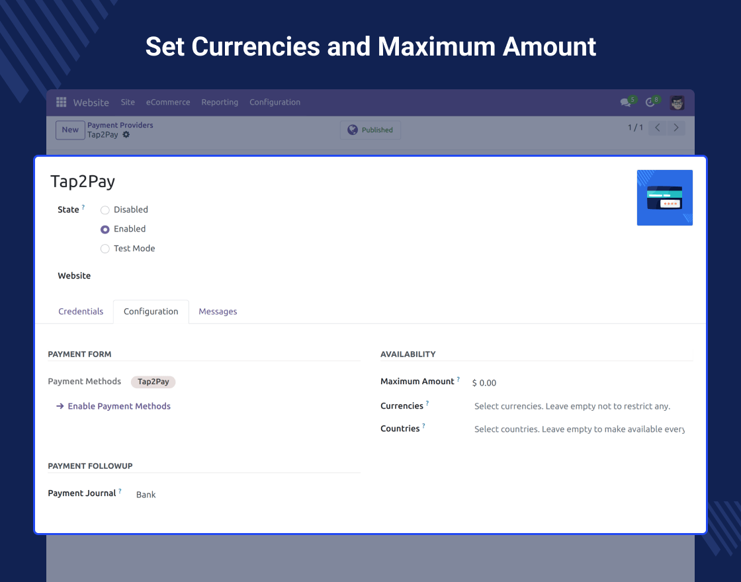The width and height of the screenshot is (741, 582).
Task: Click the arrow icon before Enable Payment Methods
Action: tap(60, 406)
